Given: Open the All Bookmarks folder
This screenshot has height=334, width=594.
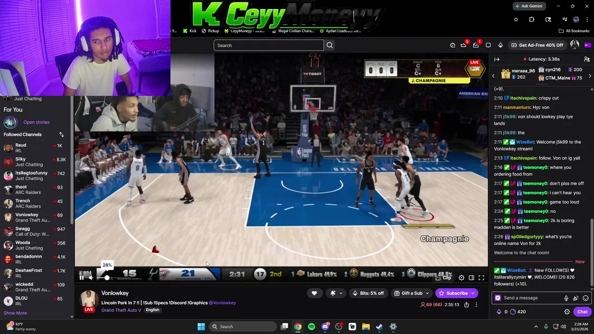Looking at the screenshot, I should [574, 31].
